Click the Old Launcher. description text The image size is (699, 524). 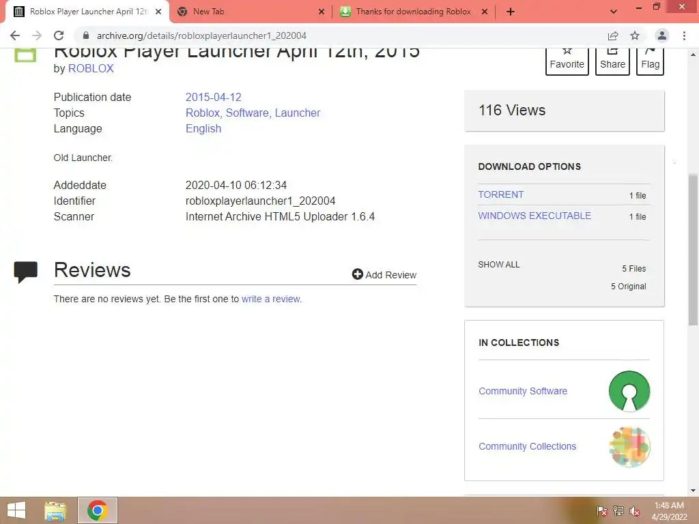(83, 158)
